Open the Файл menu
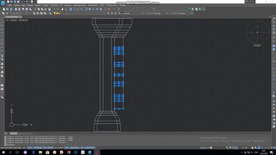The image size is (276, 155). pos(10,5)
